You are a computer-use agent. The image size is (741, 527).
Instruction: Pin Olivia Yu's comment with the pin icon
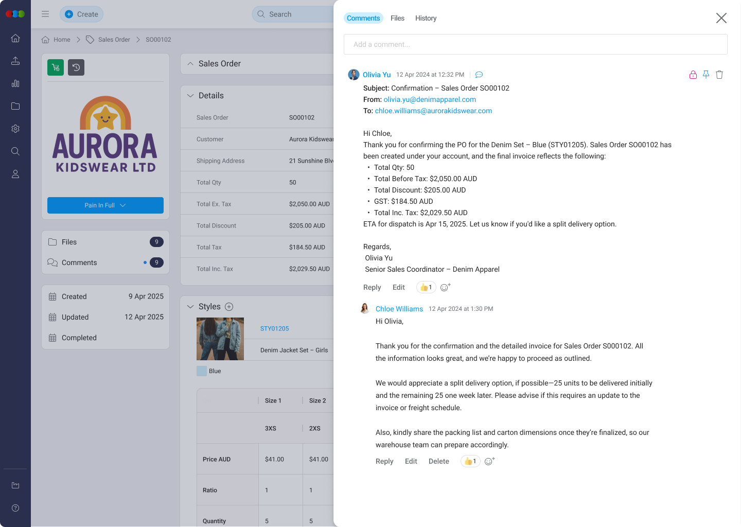click(706, 74)
